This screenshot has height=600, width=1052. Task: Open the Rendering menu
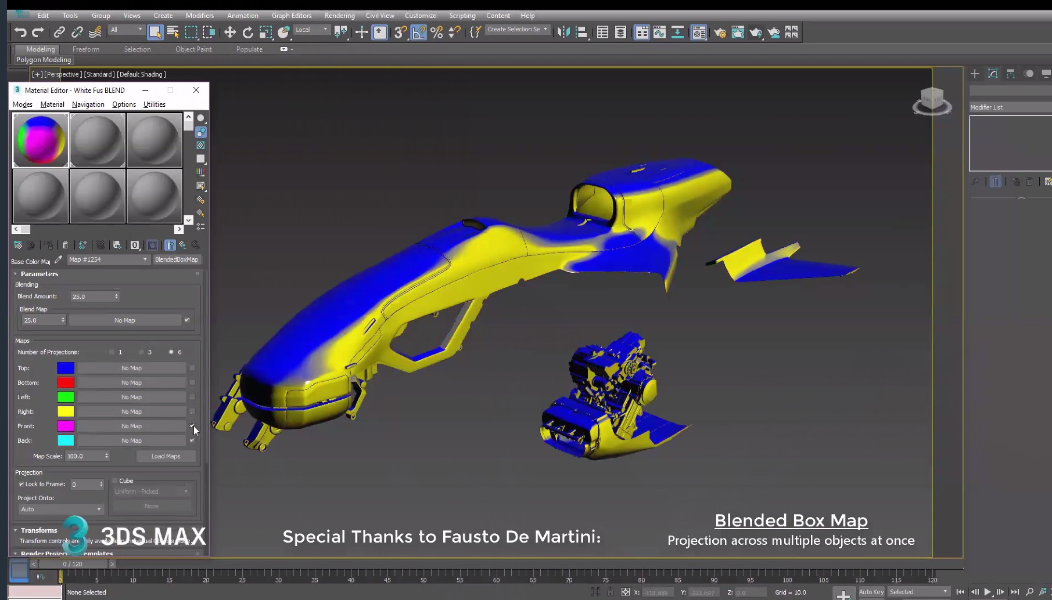pos(339,16)
